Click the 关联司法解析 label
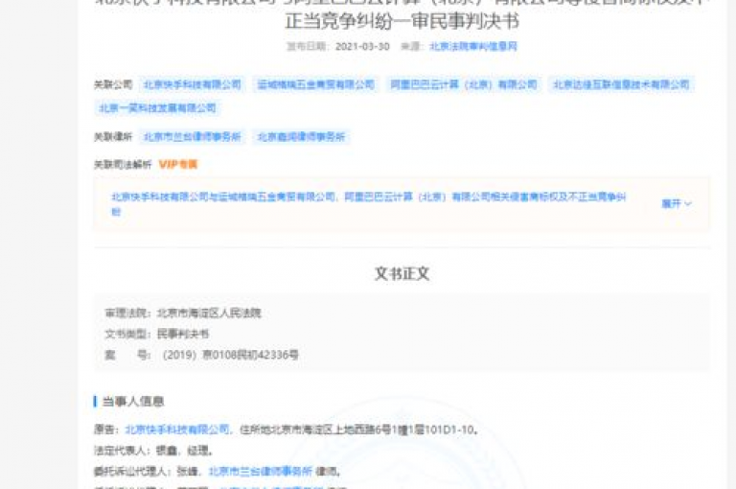 click(123, 164)
